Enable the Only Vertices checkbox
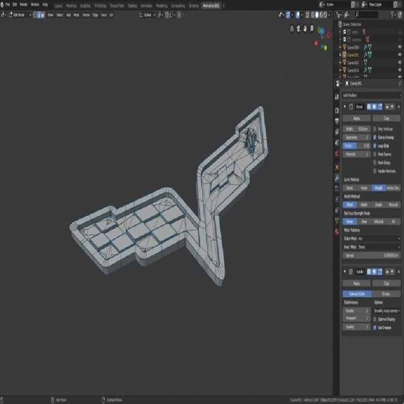This screenshot has width=404, height=404. pyautogui.click(x=375, y=129)
